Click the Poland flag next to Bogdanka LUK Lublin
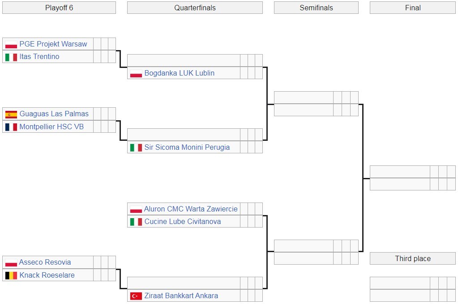Viewport: 458px width, 304px height. pyautogui.click(x=136, y=73)
